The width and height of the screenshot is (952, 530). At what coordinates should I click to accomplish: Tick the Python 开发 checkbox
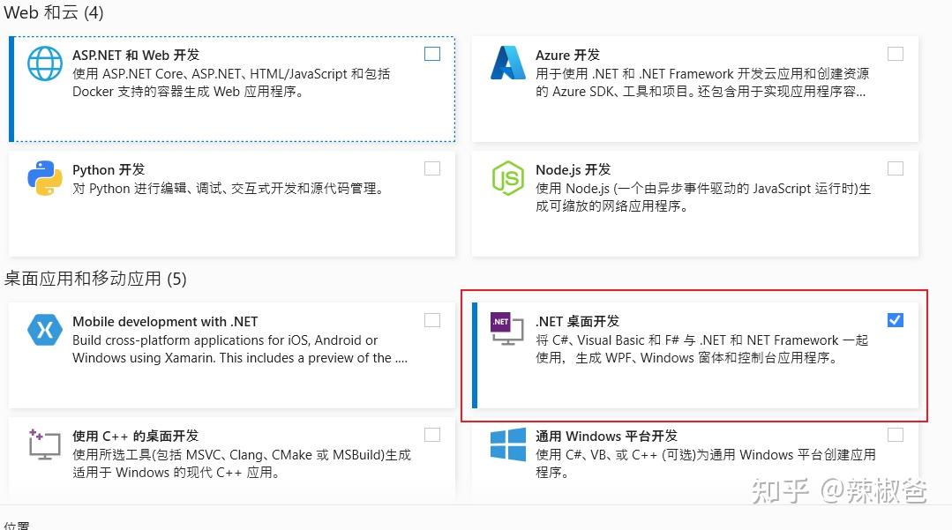[x=432, y=168]
